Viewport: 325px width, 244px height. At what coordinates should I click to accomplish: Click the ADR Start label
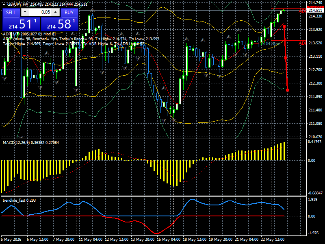pyautogui.click(x=271, y=44)
